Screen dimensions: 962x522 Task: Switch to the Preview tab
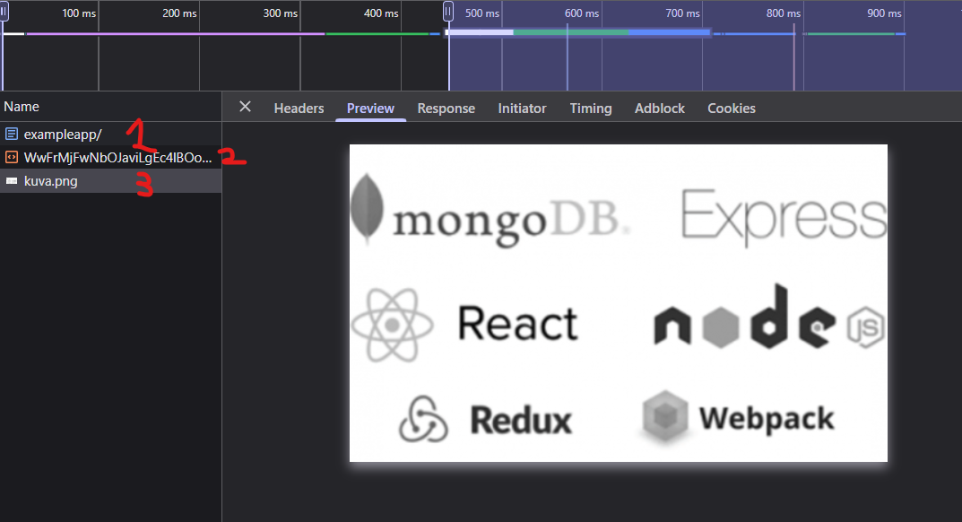[370, 109]
